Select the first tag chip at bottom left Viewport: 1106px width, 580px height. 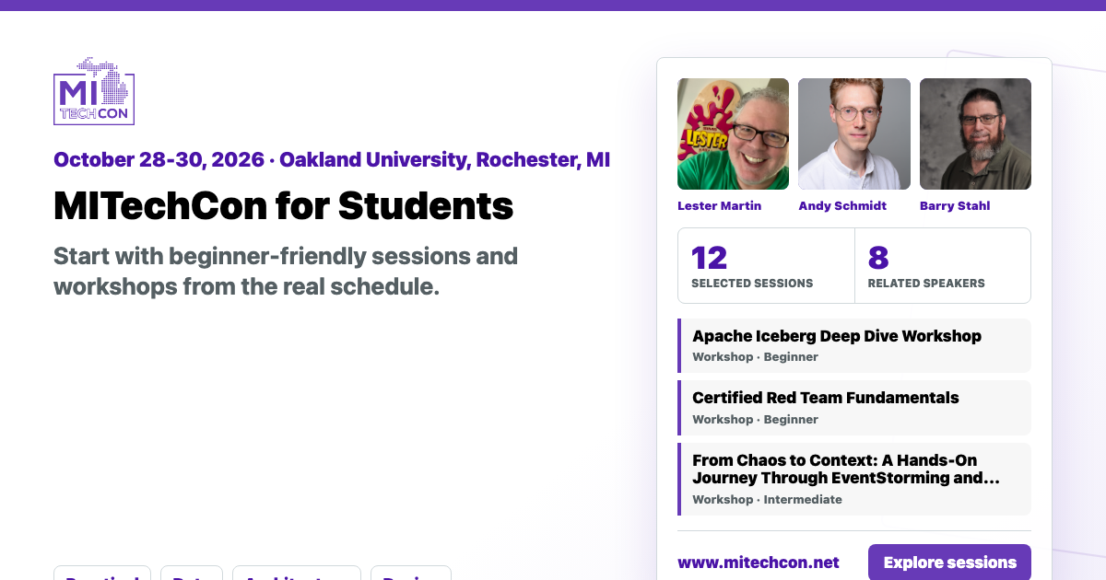coord(102,573)
